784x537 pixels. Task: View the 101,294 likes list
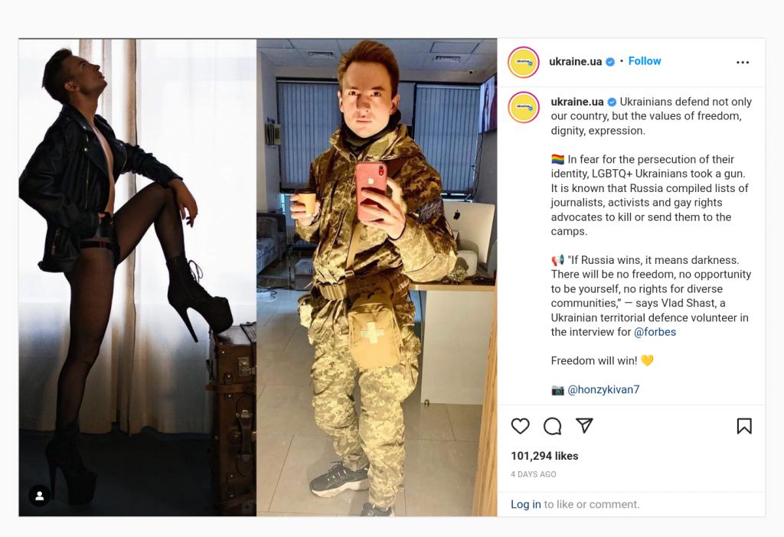[544, 456]
